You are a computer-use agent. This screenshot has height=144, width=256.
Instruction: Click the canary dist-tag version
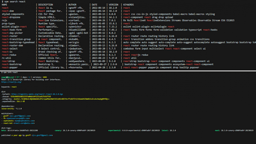coord(79,130)
